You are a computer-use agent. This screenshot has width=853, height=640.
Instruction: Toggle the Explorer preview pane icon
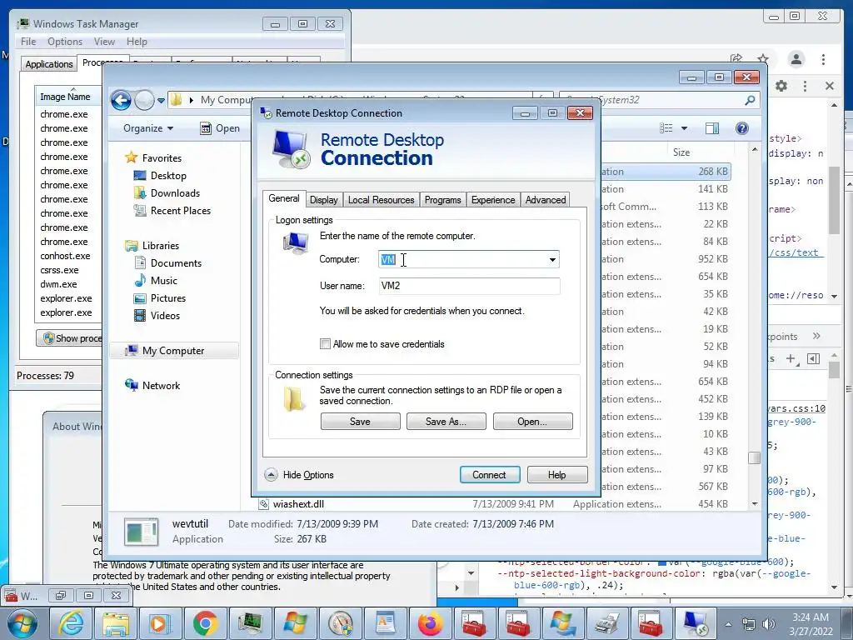(x=711, y=128)
